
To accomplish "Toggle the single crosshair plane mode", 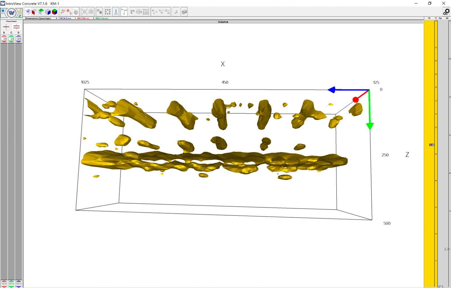I will pyautogui.click(x=6, y=27).
